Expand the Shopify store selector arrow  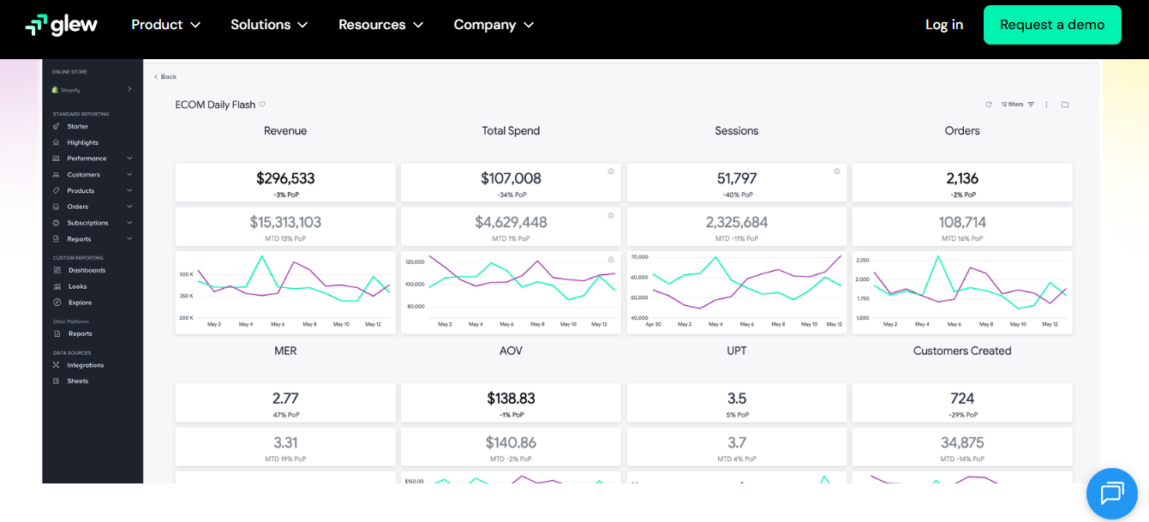pyautogui.click(x=129, y=89)
